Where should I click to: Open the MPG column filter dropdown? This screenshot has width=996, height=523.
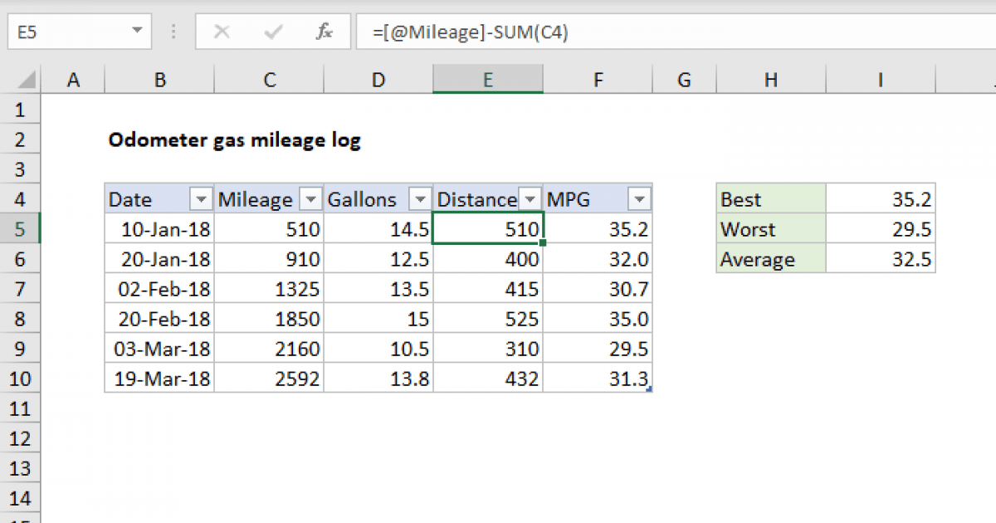[x=639, y=199]
